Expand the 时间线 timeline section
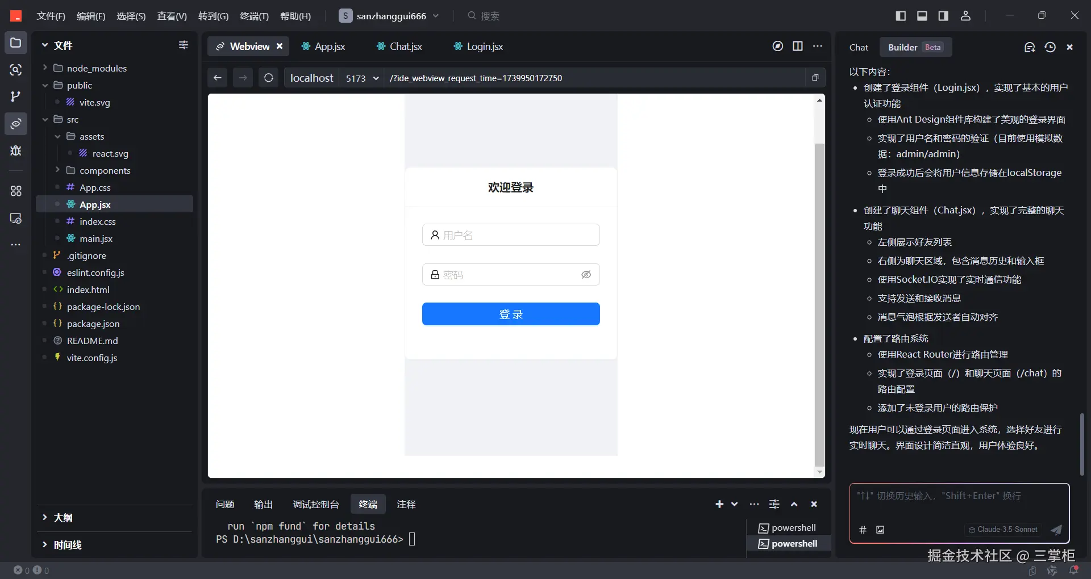 pyautogui.click(x=45, y=544)
